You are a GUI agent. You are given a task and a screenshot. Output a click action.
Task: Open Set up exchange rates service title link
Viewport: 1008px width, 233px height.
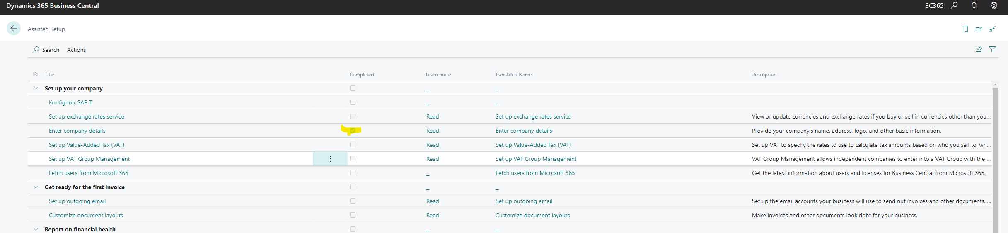pyautogui.click(x=86, y=116)
